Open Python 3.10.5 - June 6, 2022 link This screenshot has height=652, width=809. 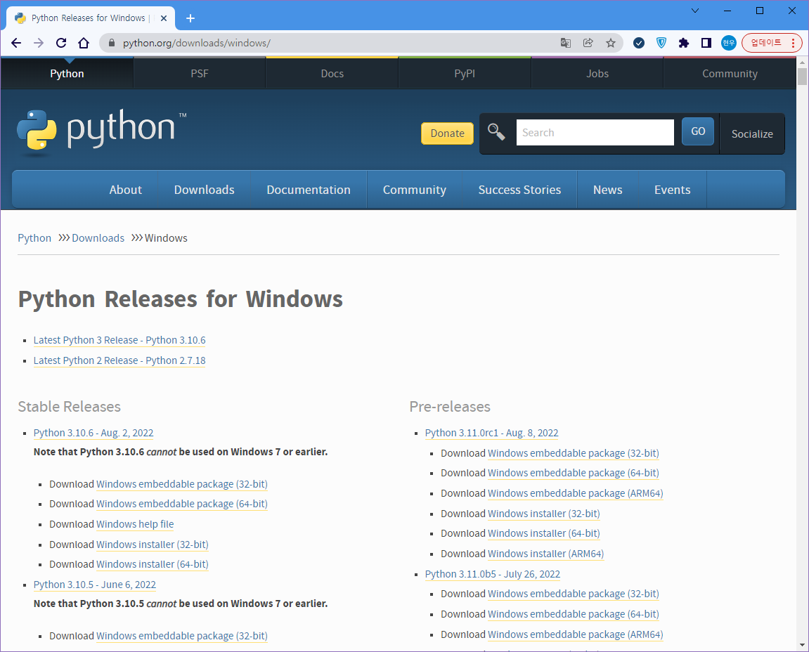click(x=94, y=585)
